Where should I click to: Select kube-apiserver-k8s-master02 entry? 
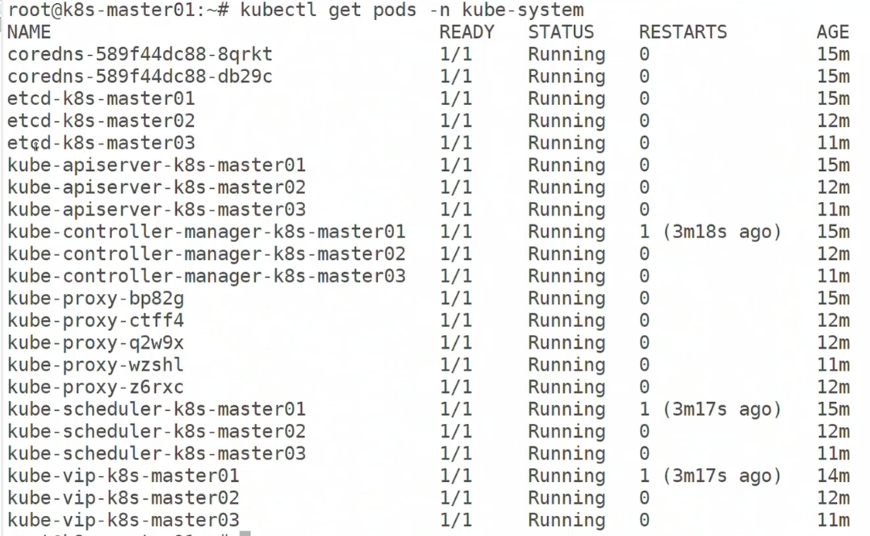157,187
